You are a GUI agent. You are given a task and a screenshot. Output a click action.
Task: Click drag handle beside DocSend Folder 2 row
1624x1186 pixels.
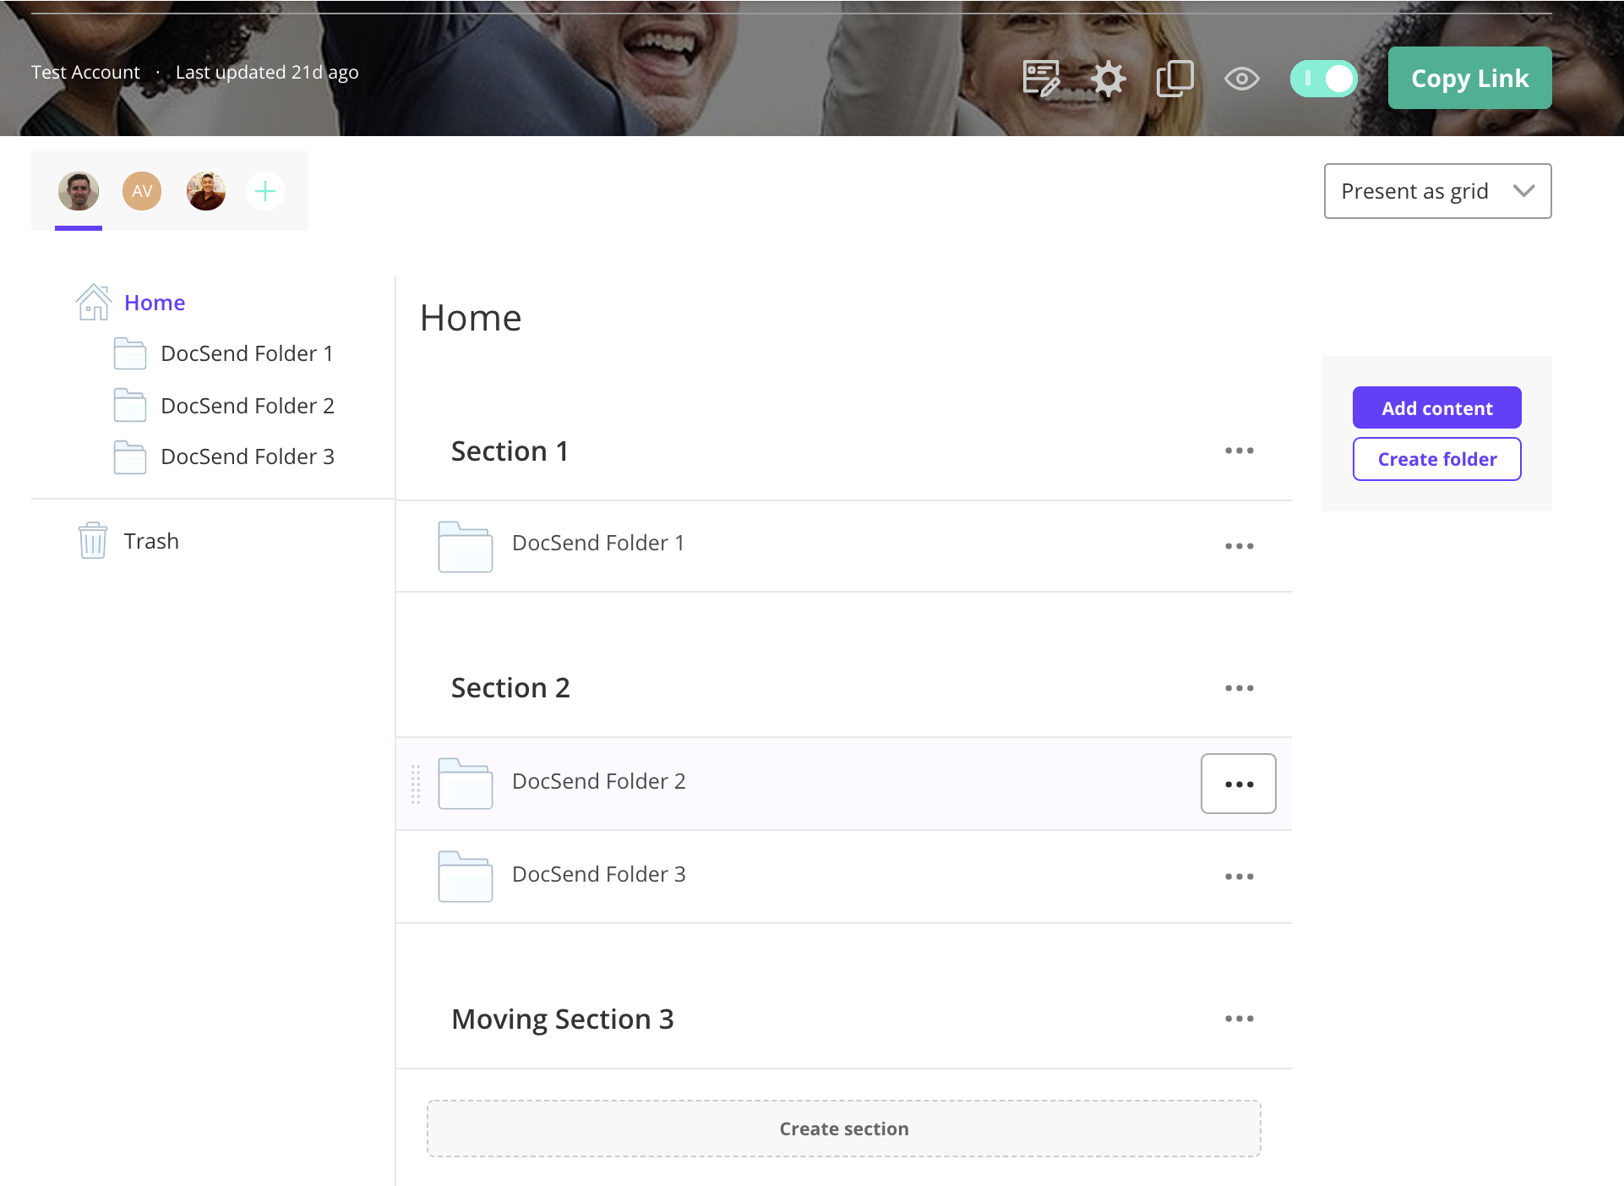416,784
